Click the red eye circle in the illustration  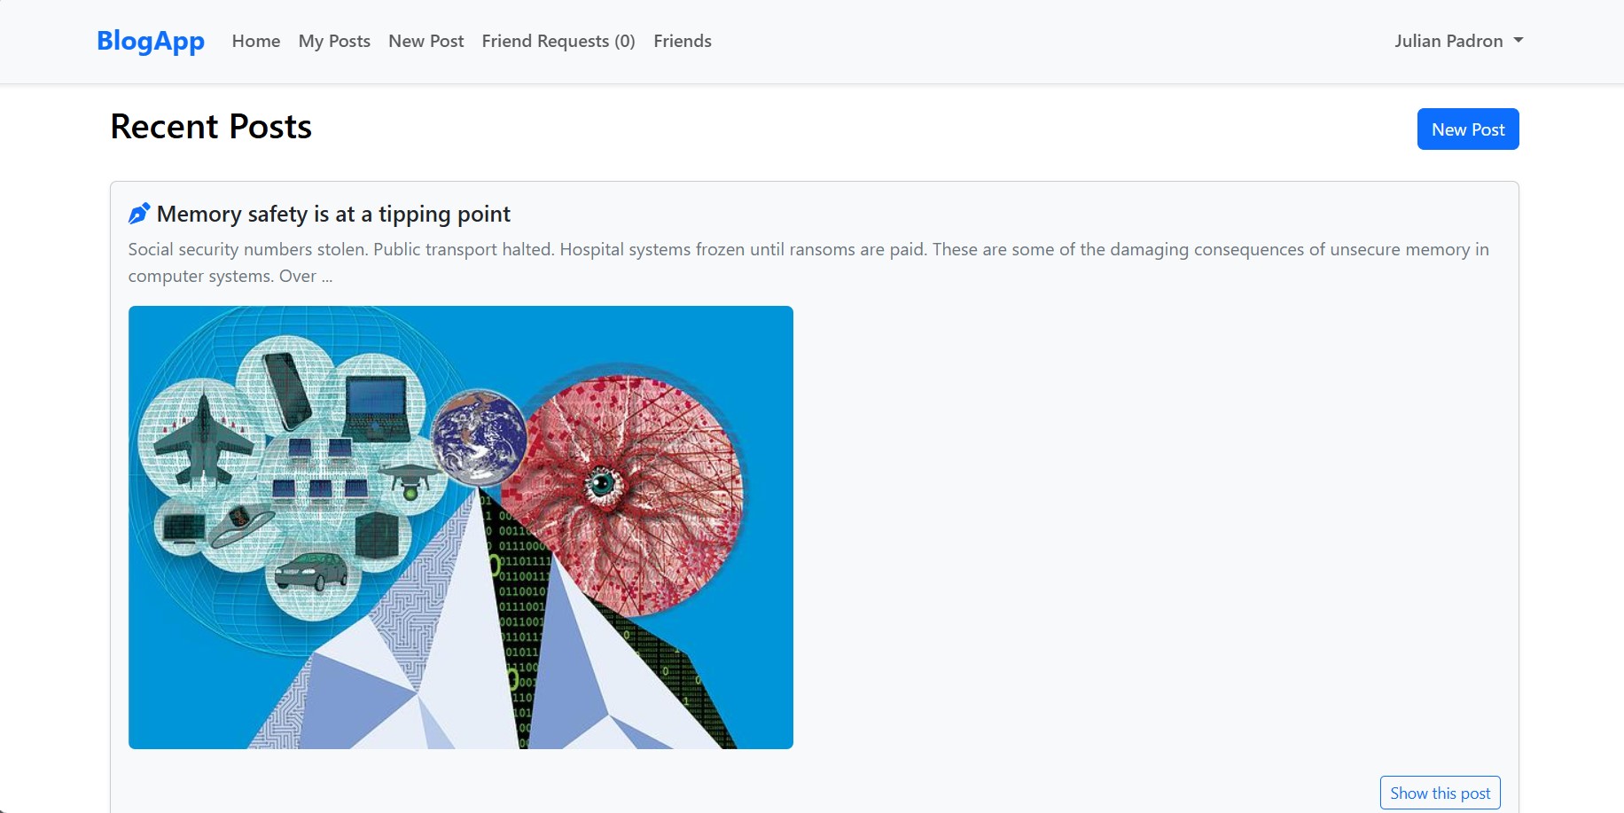click(x=625, y=488)
